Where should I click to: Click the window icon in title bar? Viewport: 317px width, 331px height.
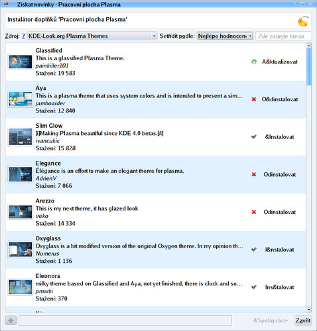point(6,4)
